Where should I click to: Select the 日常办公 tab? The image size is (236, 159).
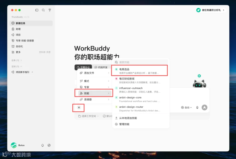point(83,67)
